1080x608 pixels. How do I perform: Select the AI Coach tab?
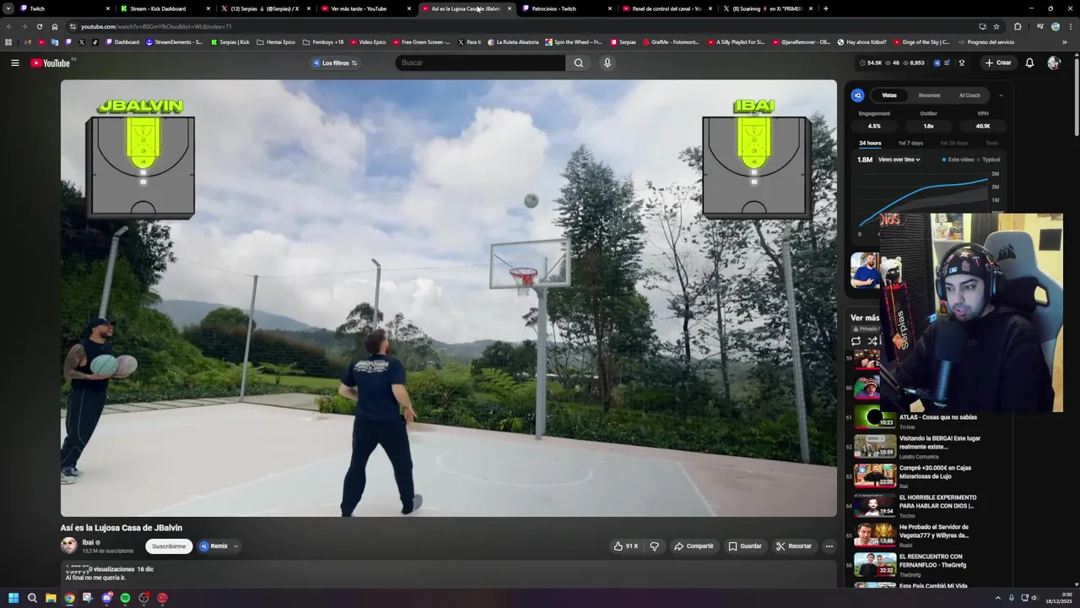[x=969, y=95]
